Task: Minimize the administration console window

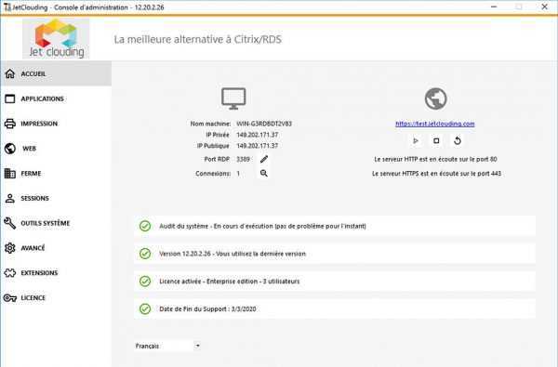Action: (494, 7)
